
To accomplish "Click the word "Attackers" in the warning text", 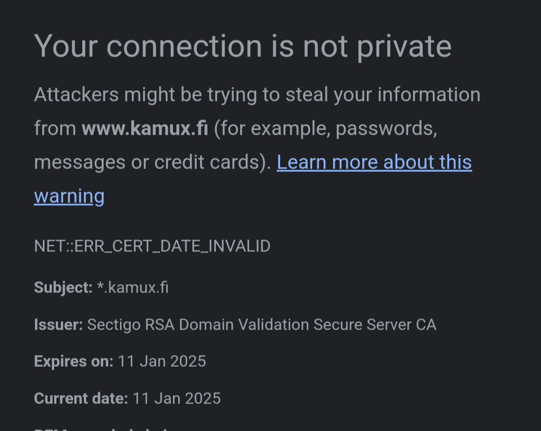I will point(76,95).
